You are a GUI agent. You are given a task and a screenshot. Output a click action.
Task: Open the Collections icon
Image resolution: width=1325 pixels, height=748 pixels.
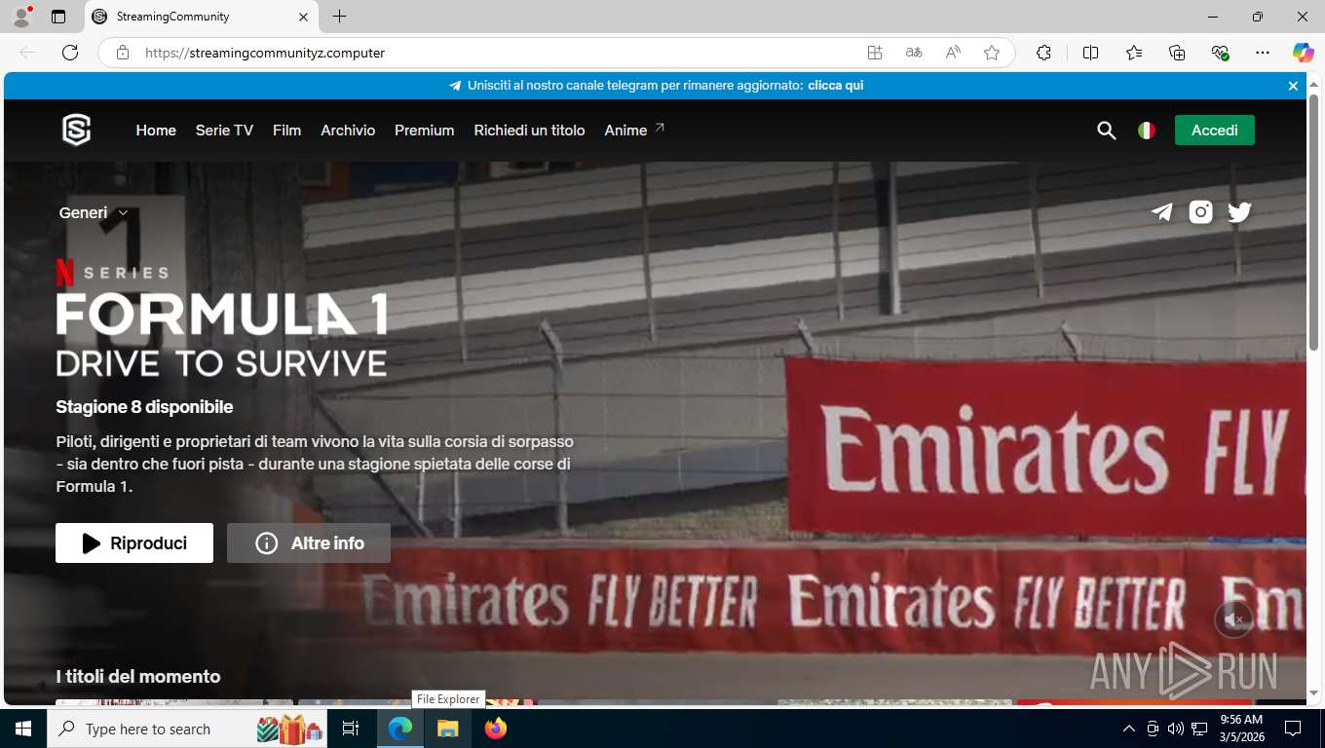[1177, 53]
